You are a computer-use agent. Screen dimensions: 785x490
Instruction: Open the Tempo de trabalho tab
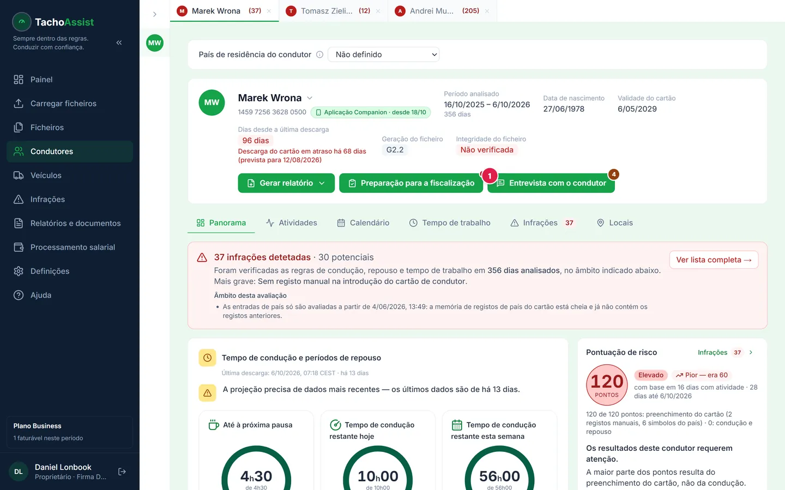click(450, 223)
